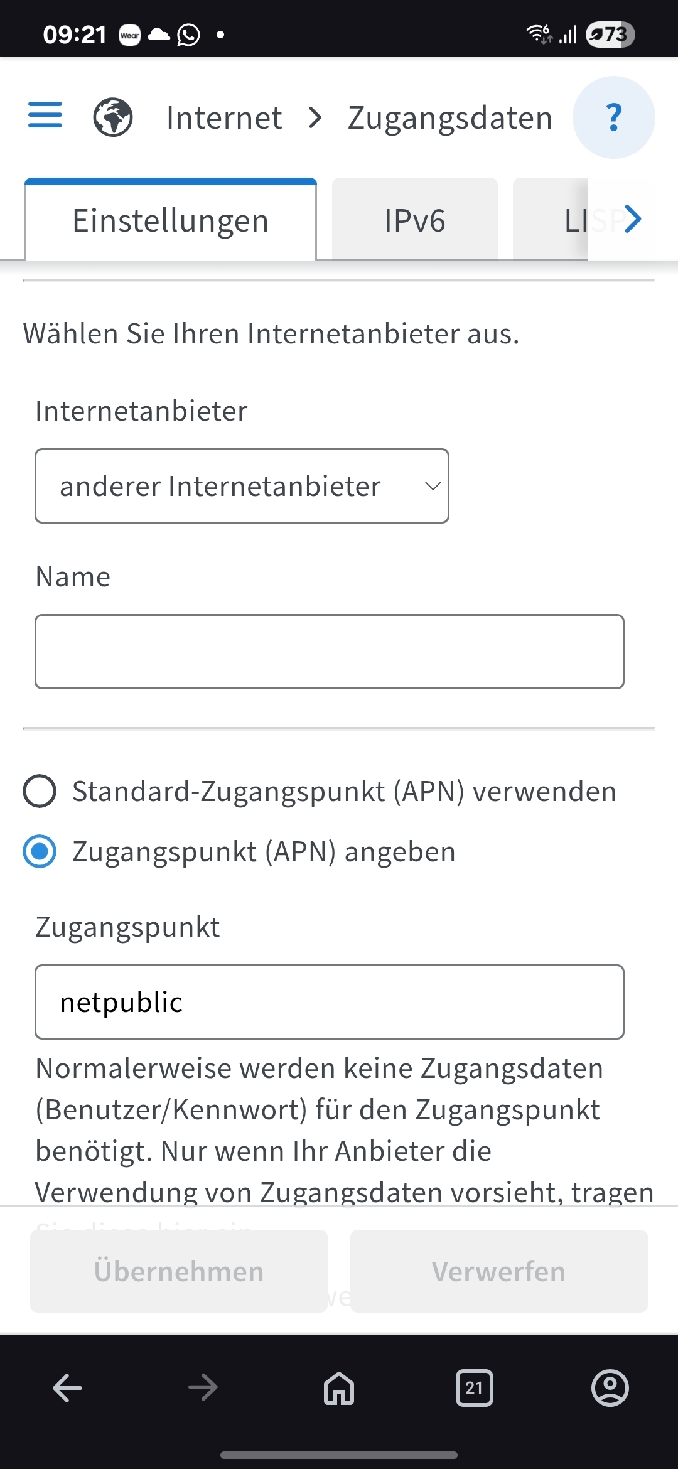The height and width of the screenshot is (1469, 678).
Task: Switch to the IPv6 tab
Action: pos(415,220)
